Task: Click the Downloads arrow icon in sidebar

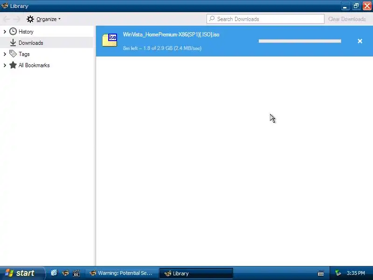Action: coord(13,43)
